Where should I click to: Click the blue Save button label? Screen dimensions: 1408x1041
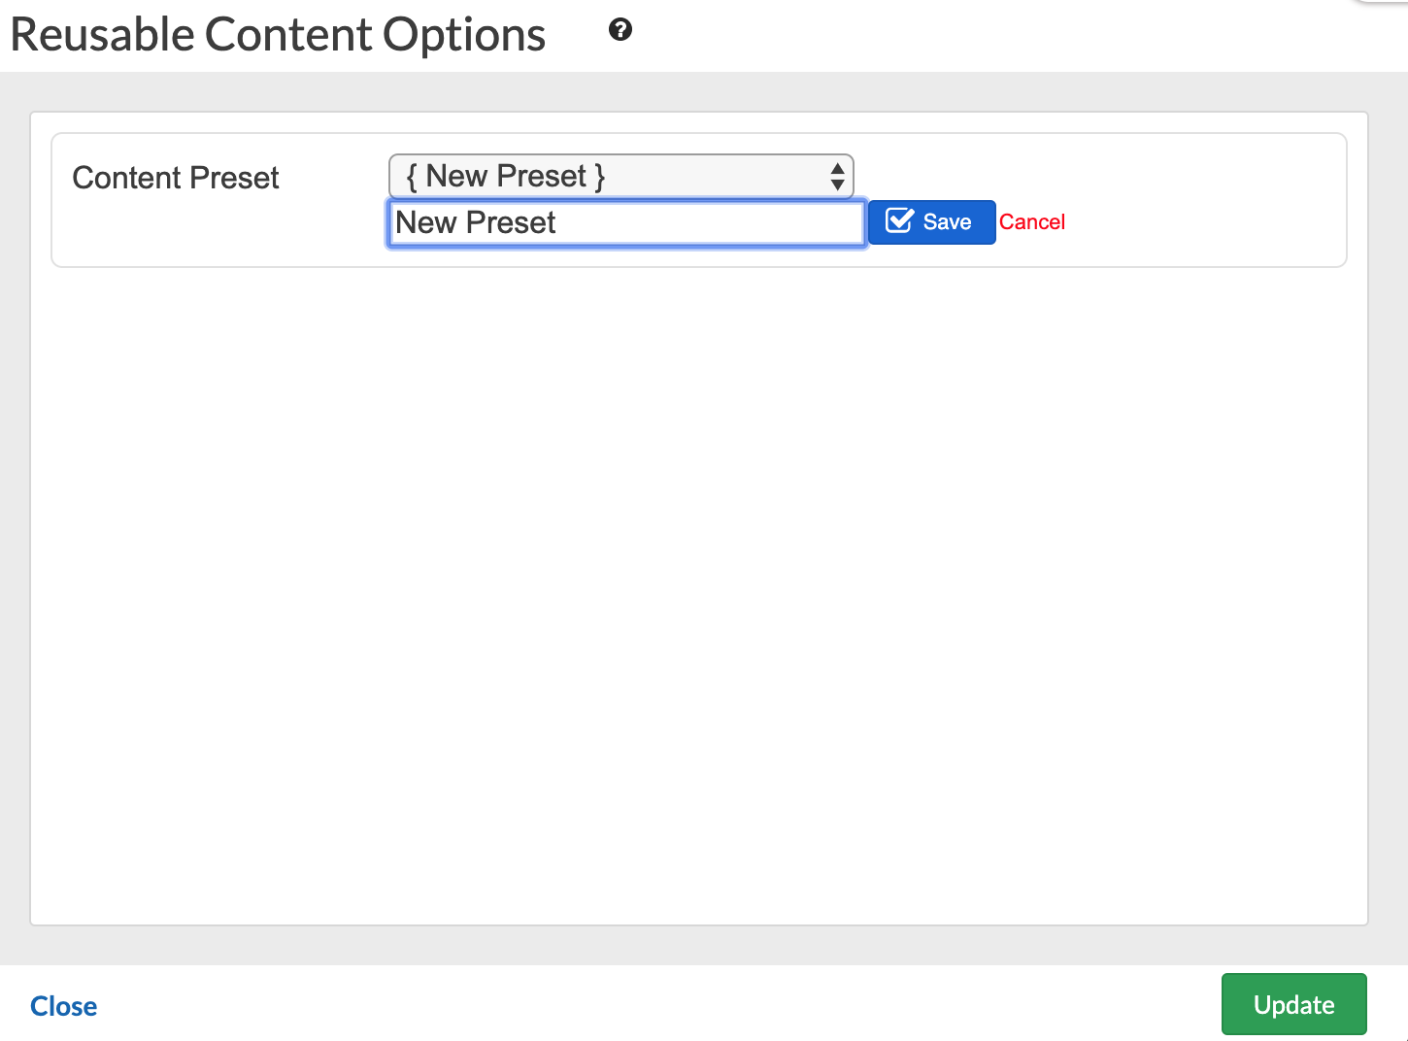[947, 222]
